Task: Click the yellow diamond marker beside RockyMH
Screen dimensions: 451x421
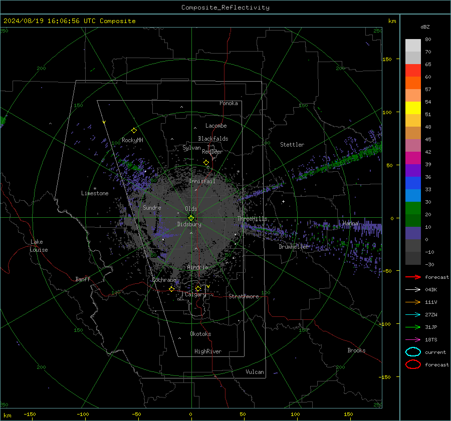Action: click(x=134, y=131)
